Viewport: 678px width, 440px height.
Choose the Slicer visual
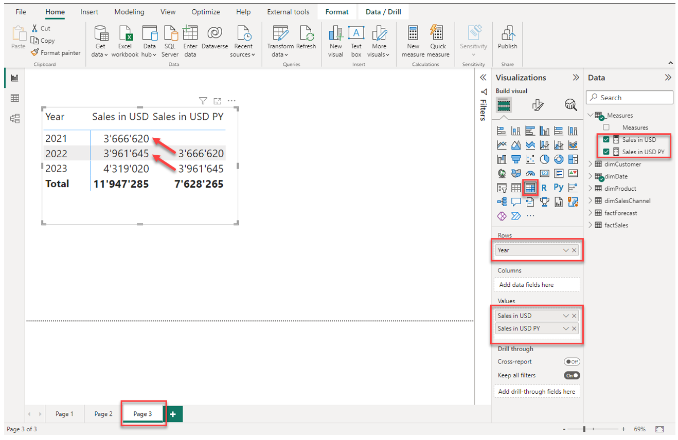[x=502, y=188]
